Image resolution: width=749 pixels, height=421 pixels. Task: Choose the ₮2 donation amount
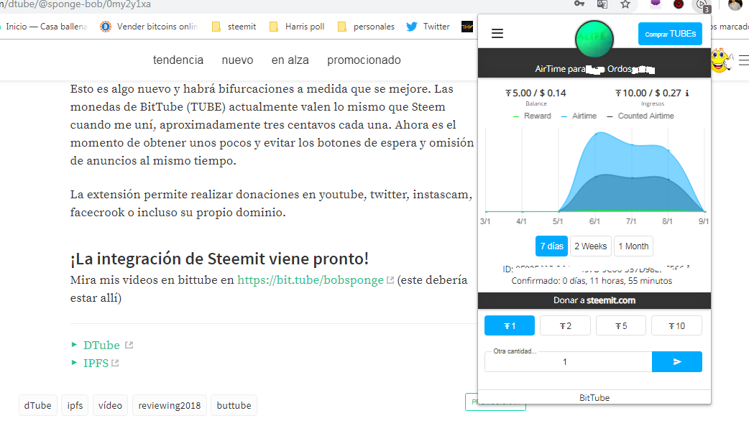click(565, 326)
